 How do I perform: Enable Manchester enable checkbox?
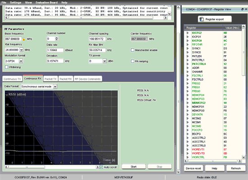[x=133, y=50]
